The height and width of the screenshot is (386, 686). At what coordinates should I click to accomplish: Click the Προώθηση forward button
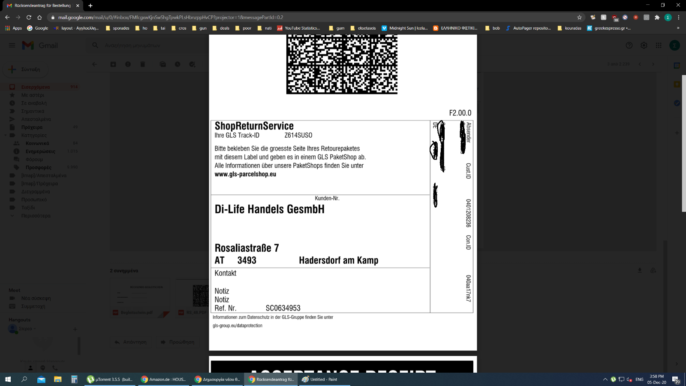click(x=178, y=342)
